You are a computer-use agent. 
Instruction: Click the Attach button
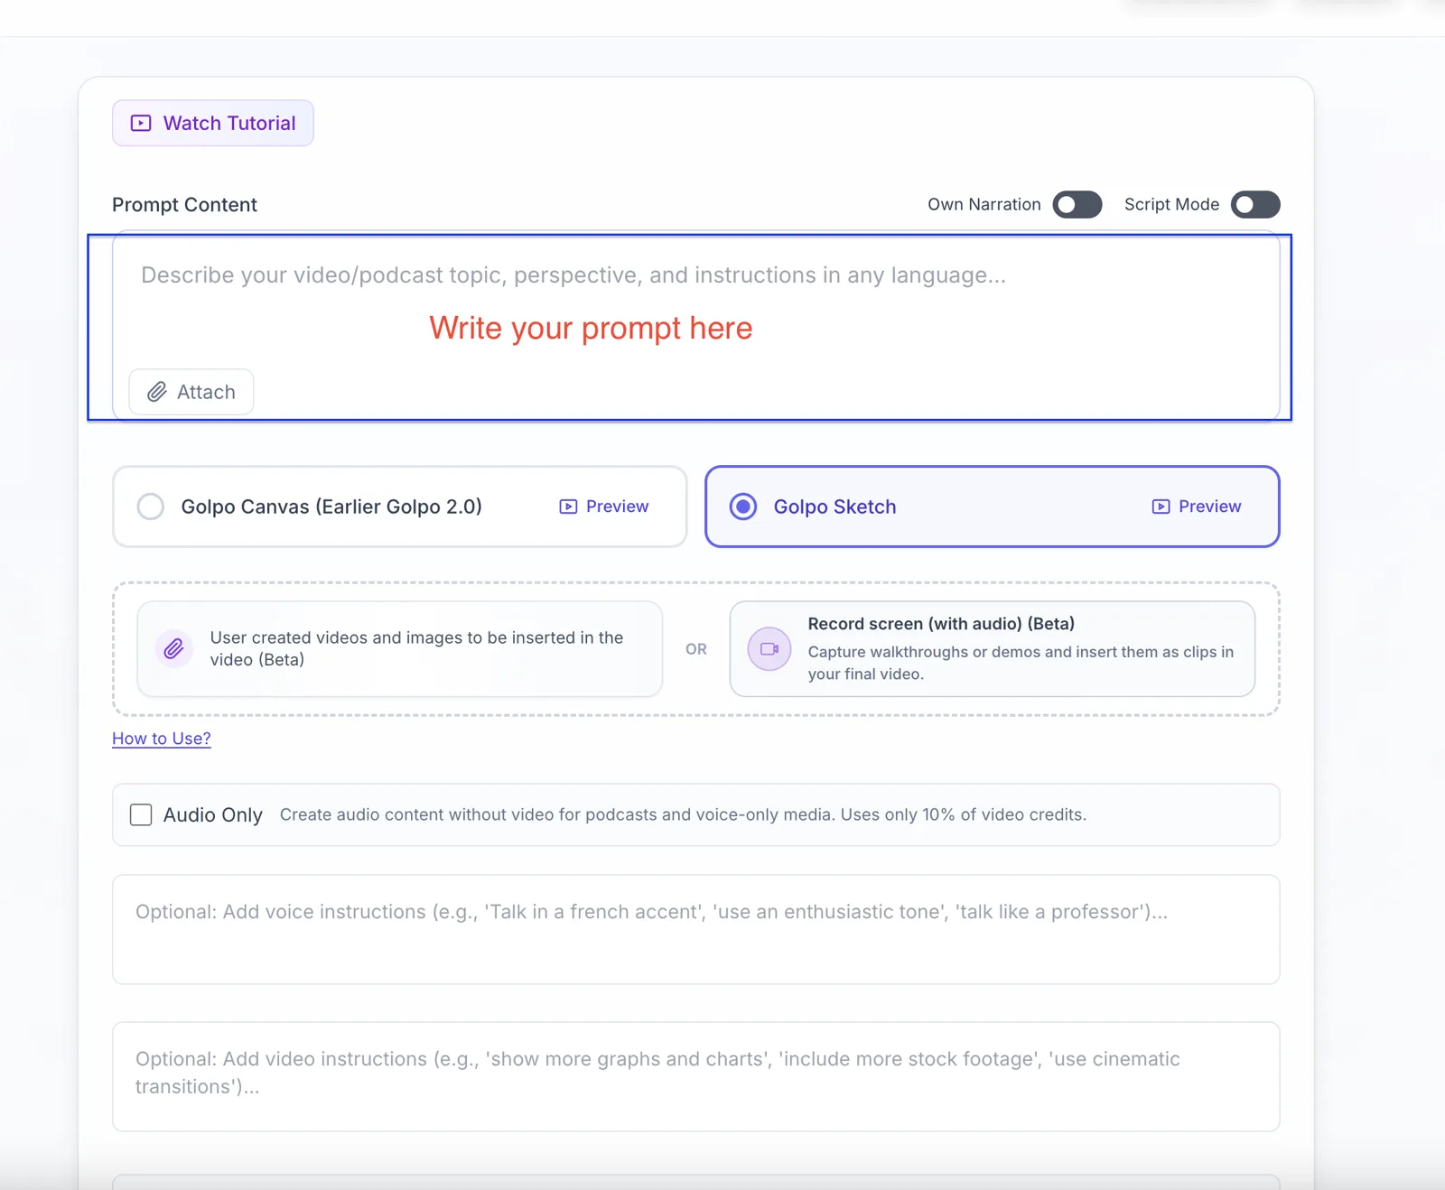tap(191, 392)
